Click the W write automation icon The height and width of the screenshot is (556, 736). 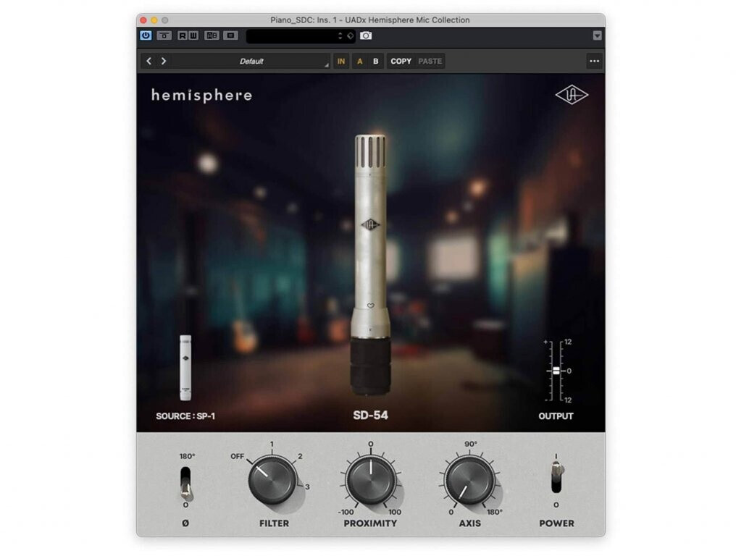(x=193, y=35)
